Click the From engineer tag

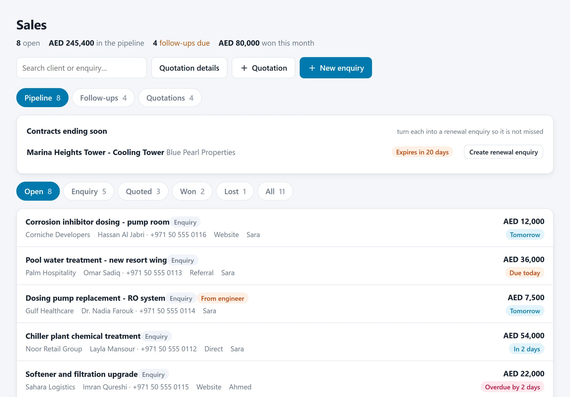click(x=223, y=298)
